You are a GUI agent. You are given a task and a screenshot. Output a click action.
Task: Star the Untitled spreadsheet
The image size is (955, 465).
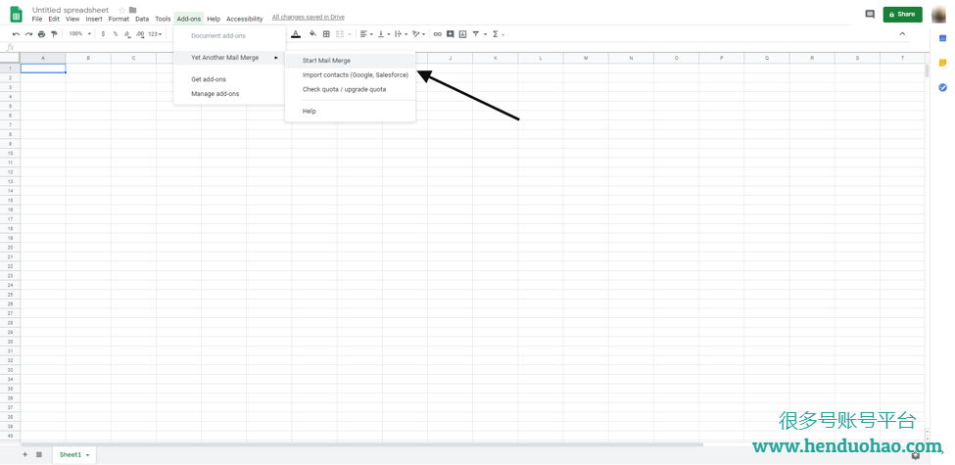point(121,10)
